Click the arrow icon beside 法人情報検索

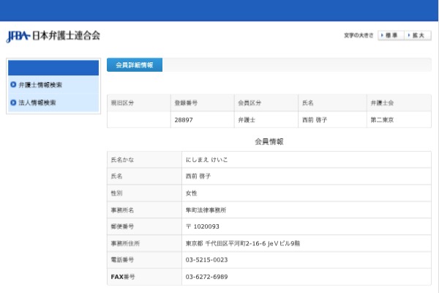click(x=13, y=103)
